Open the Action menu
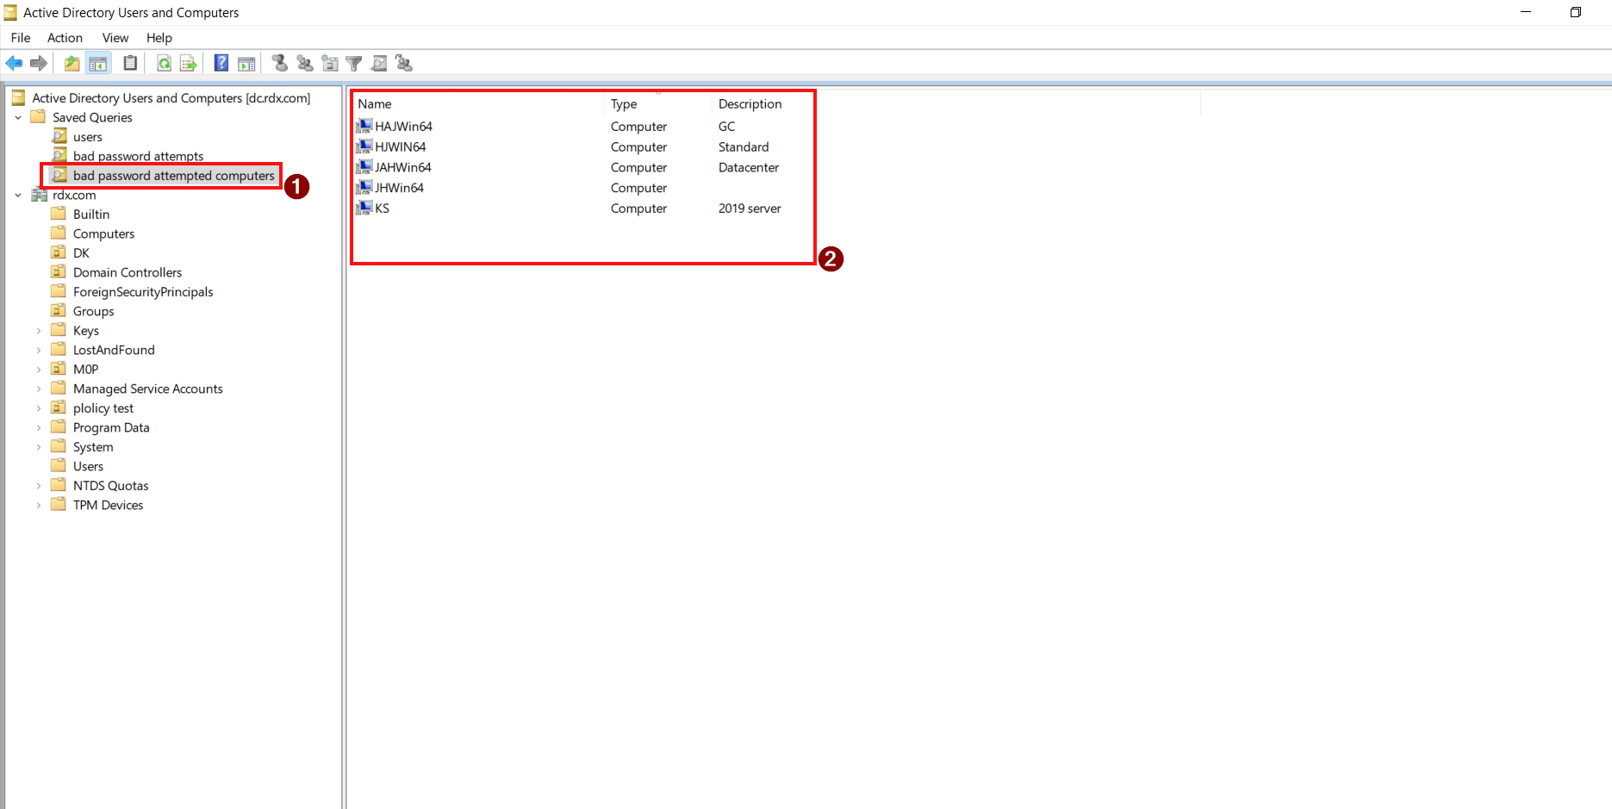 [x=65, y=37]
